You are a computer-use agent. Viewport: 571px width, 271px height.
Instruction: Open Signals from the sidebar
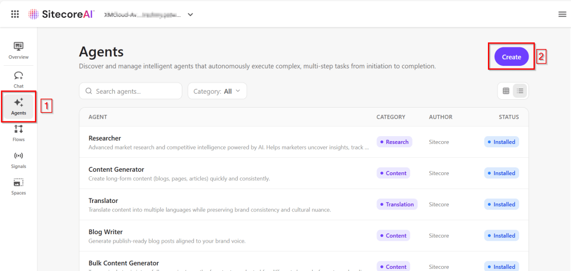[18, 159]
